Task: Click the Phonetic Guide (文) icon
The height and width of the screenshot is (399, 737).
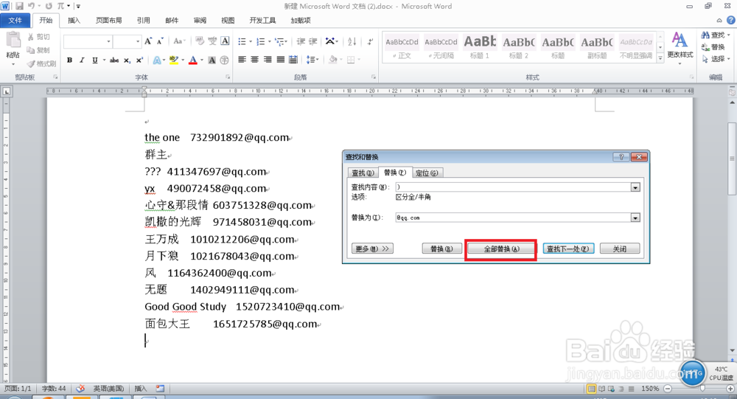Action: point(212,41)
